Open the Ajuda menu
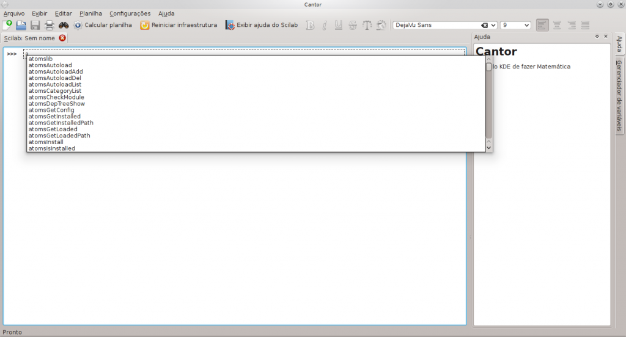 tap(166, 13)
